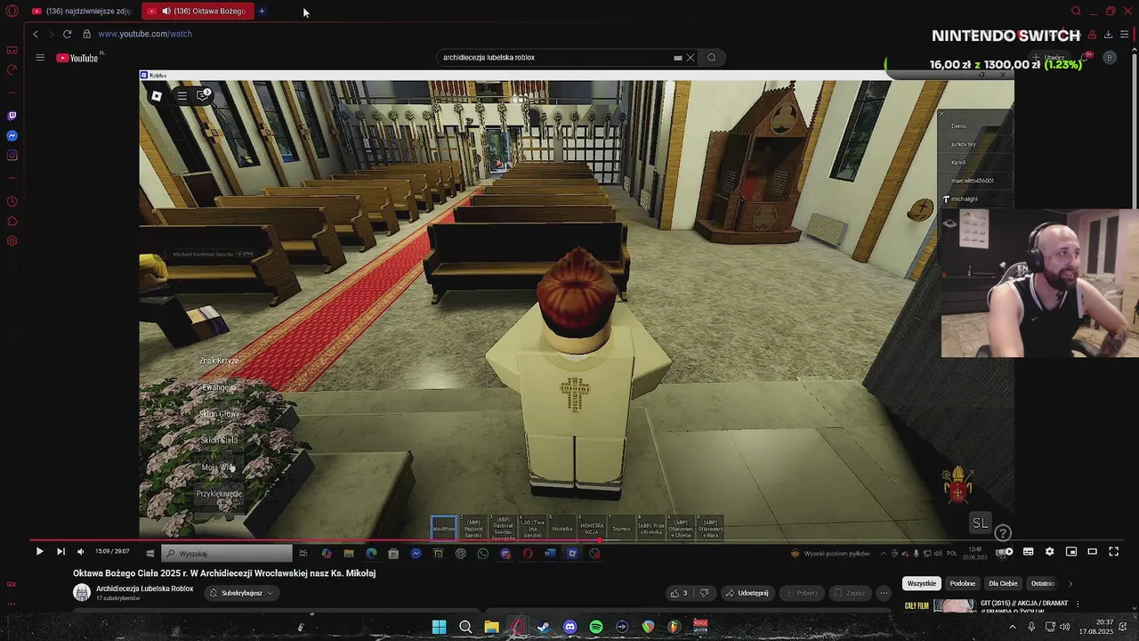Click the YouTube search input field

point(556,58)
